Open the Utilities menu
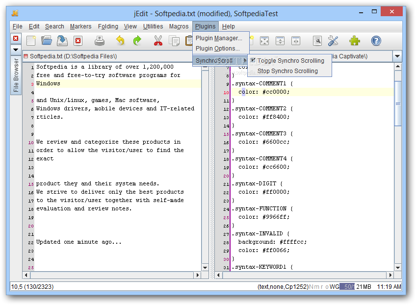 (x=153, y=26)
